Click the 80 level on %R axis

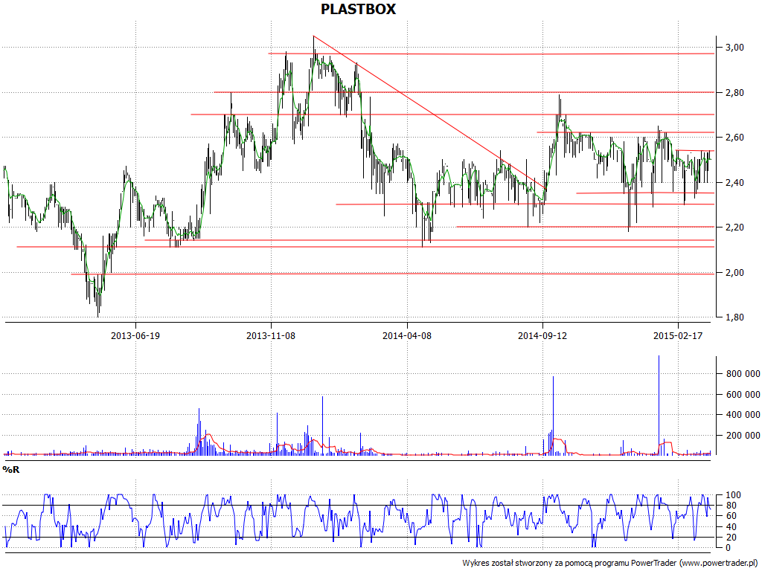click(731, 506)
